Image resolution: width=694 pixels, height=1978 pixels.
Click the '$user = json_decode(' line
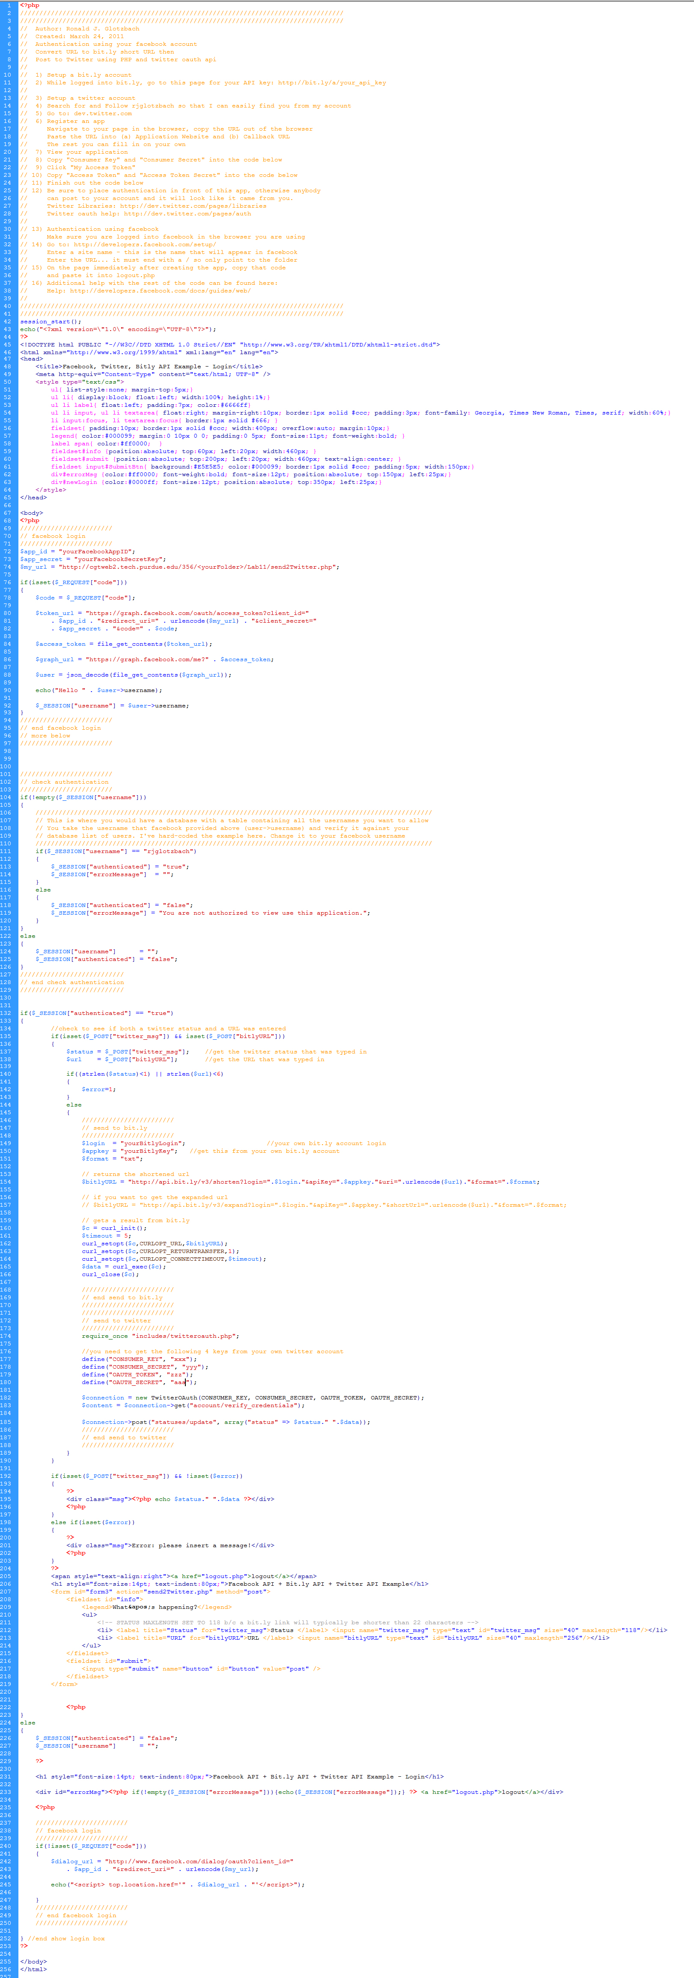(x=134, y=674)
